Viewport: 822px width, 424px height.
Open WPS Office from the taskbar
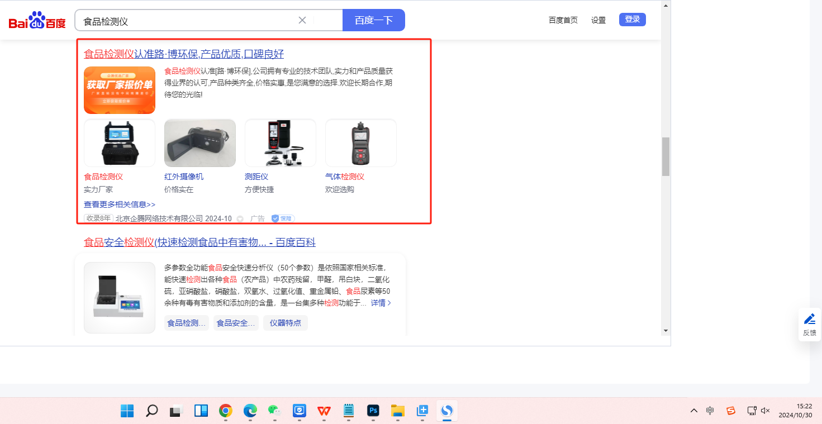(x=324, y=411)
